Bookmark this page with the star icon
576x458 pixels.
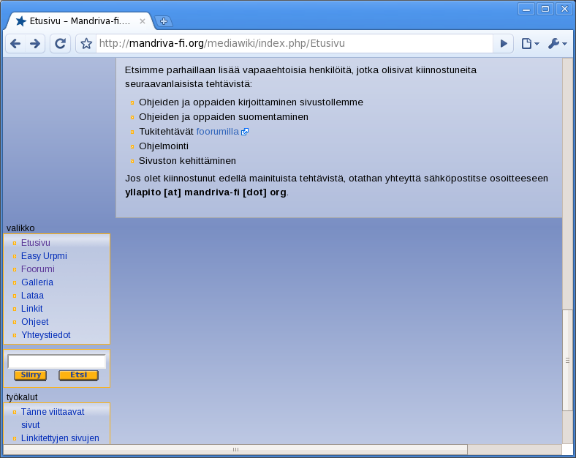86,44
